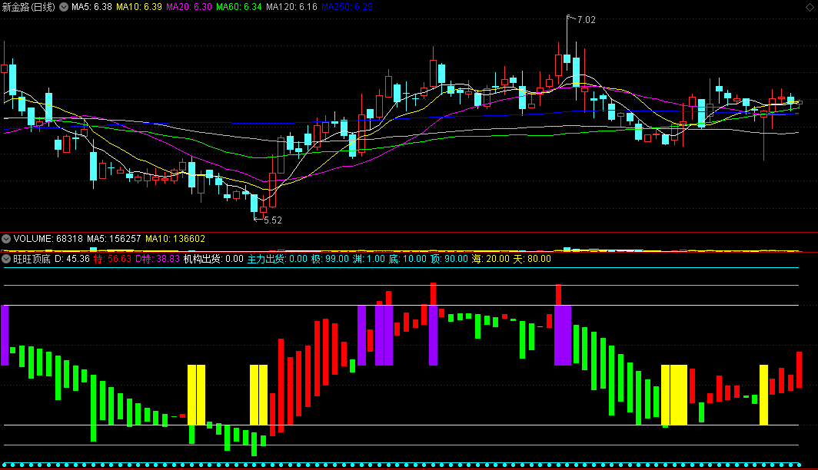Click the tall candlestick reaching the 7.02 high

(x=567, y=58)
